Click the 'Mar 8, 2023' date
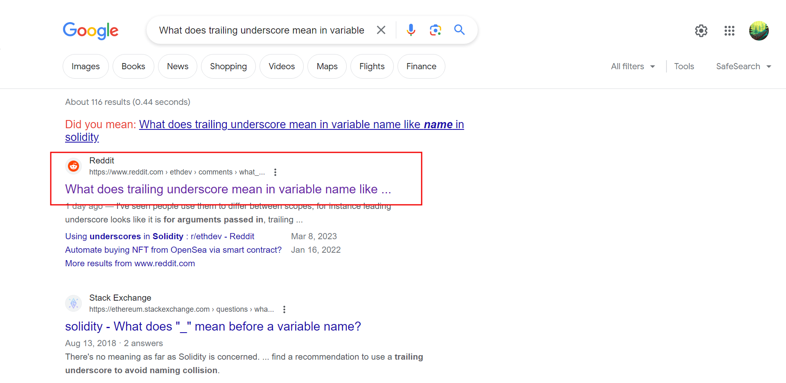 314,236
